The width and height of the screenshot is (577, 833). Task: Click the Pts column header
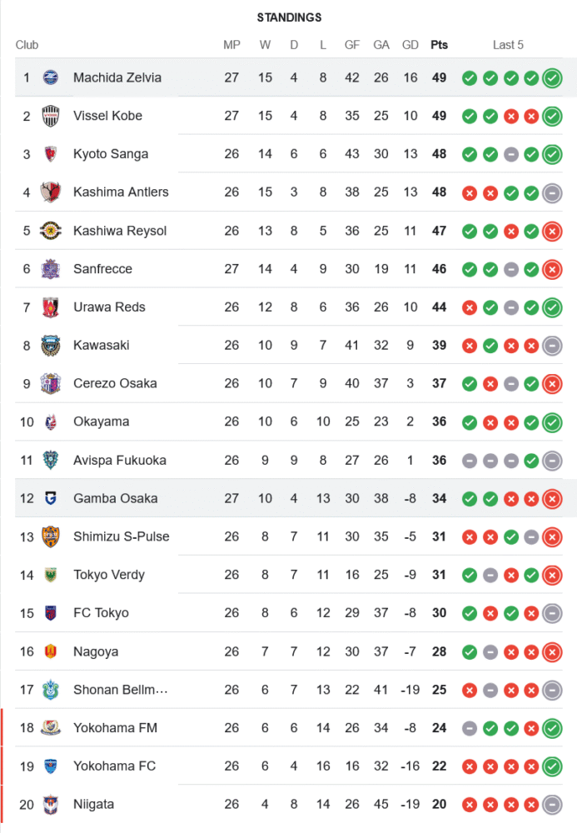pyautogui.click(x=439, y=45)
